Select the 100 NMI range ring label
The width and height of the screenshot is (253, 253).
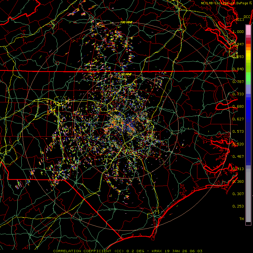(126, 22)
